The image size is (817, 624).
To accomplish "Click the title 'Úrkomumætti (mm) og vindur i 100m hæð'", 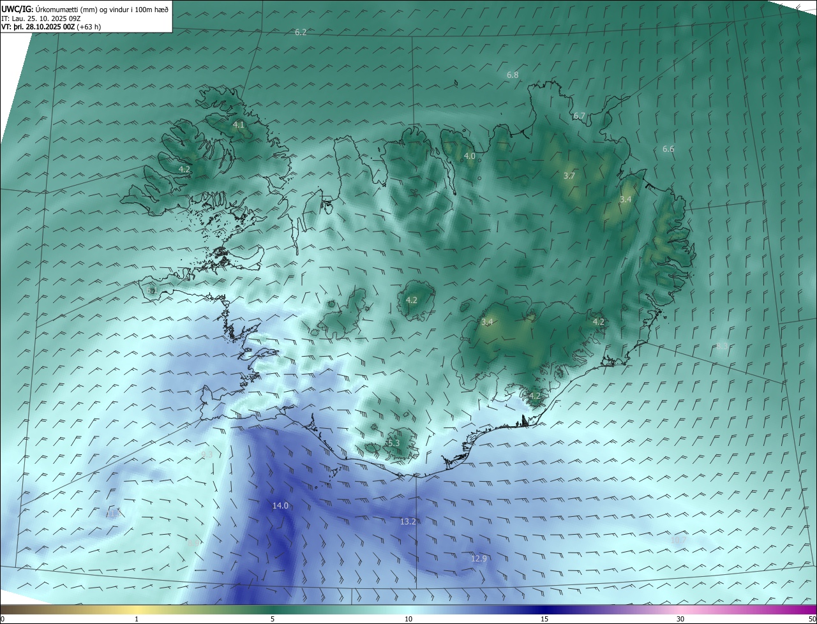I will pos(102,9).
